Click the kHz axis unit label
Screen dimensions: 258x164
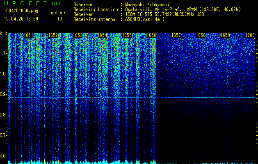(x=4, y=33)
